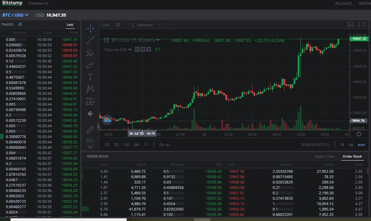Click the Go to... date button
The width and height of the screenshot is (371, 221).
point(165,145)
